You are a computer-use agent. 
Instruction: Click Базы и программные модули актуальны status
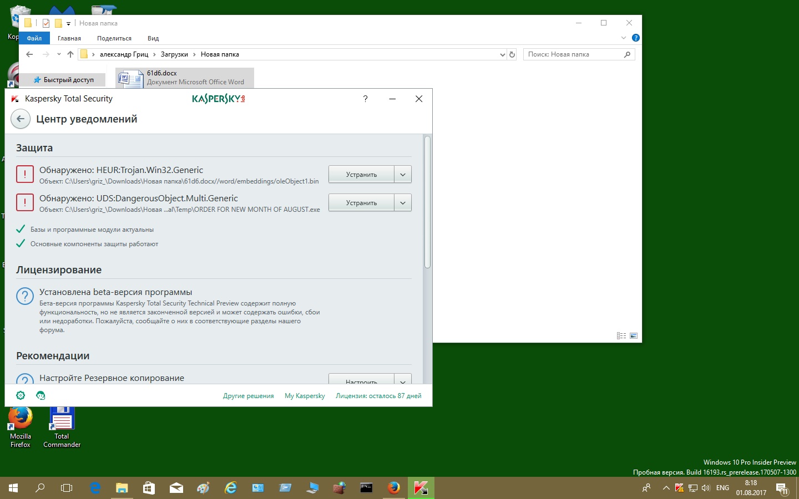coord(92,230)
